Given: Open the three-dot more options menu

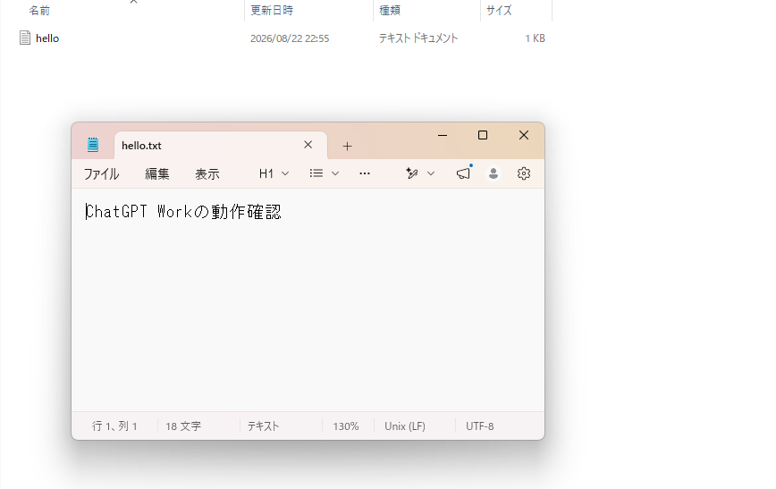Looking at the screenshot, I should click(x=365, y=173).
